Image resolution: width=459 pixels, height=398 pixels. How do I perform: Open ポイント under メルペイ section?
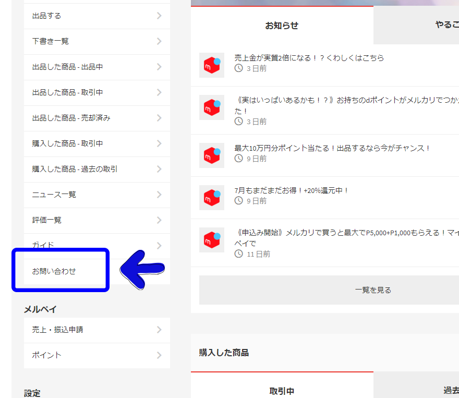[x=96, y=355]
